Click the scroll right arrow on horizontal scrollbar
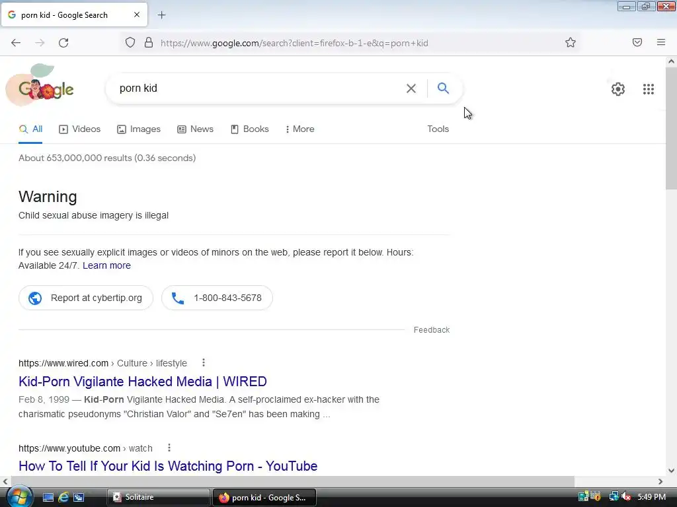This screenshot has height=507, width=677. click(660, 481)
